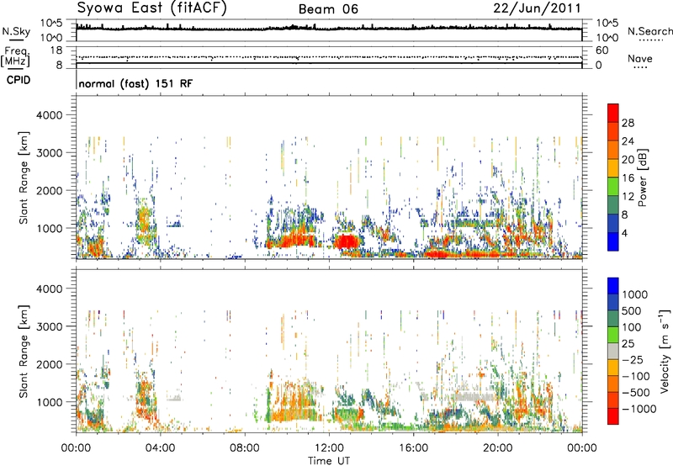Click the date '22/Jun/2011'
673x466 pixels.
pos(537,8)
